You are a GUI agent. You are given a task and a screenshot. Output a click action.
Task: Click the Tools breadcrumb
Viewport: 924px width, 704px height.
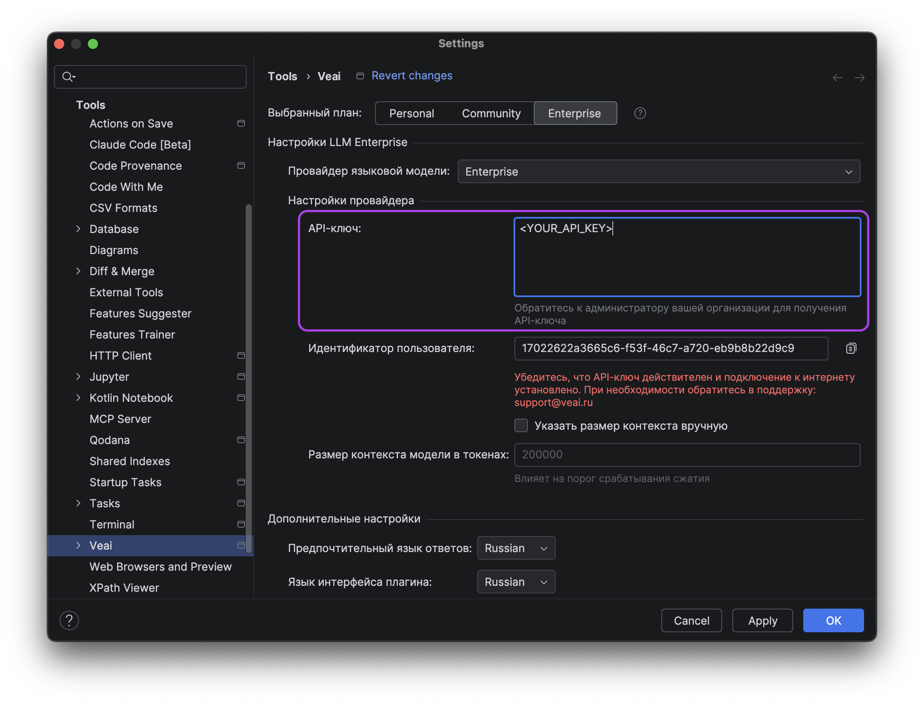pyautogui.click(x=283, y=76)
